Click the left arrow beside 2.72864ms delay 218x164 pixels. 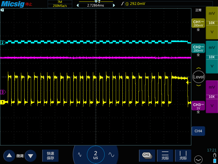point(77,5)
